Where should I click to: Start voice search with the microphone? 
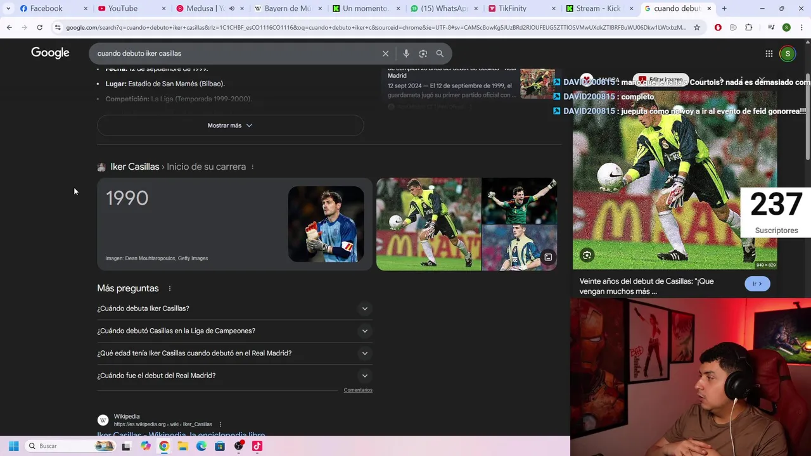406,53
